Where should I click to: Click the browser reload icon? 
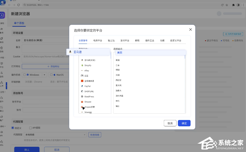tap(18, 5)
